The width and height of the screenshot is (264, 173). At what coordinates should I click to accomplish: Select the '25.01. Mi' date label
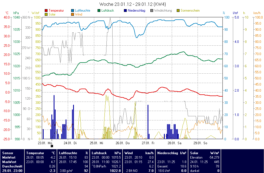pos(96,143)
